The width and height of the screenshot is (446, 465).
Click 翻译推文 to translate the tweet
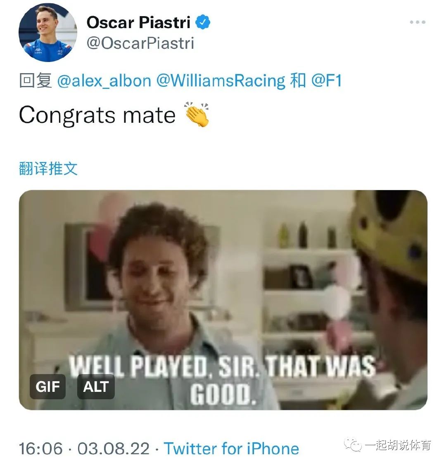click(x=48, y=169)
